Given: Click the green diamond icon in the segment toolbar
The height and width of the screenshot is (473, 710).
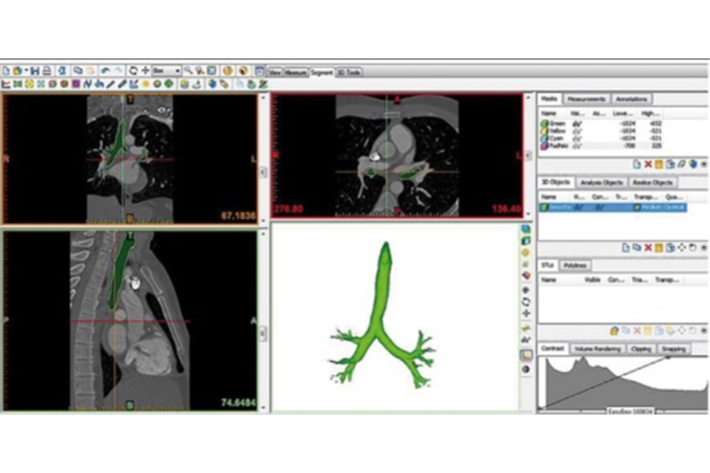Looking at the screenshot, I should click(169, 85).
